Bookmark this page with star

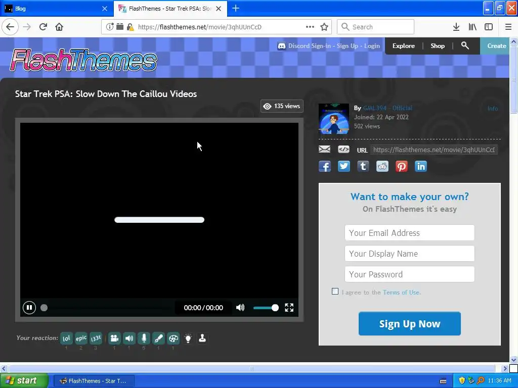(324, 27)
